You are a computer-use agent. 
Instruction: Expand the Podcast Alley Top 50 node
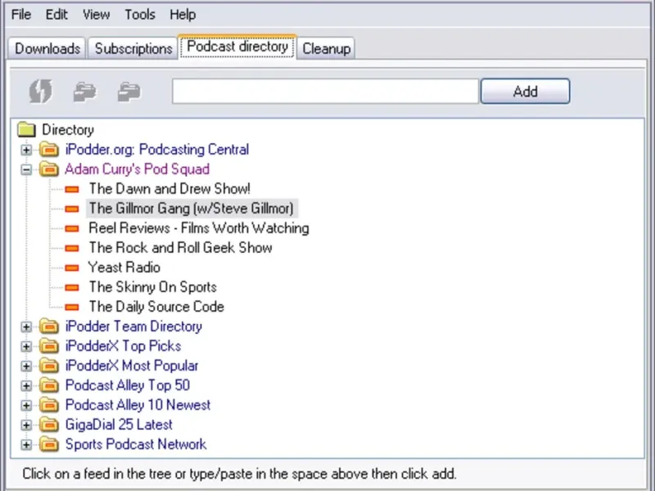26,385
